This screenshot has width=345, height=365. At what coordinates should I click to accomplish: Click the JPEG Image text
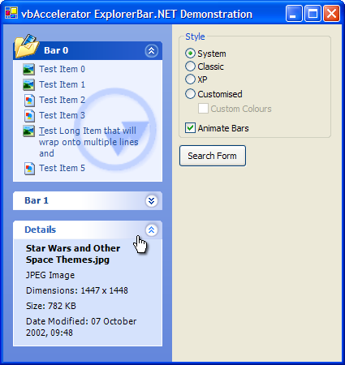pos(50,275)
